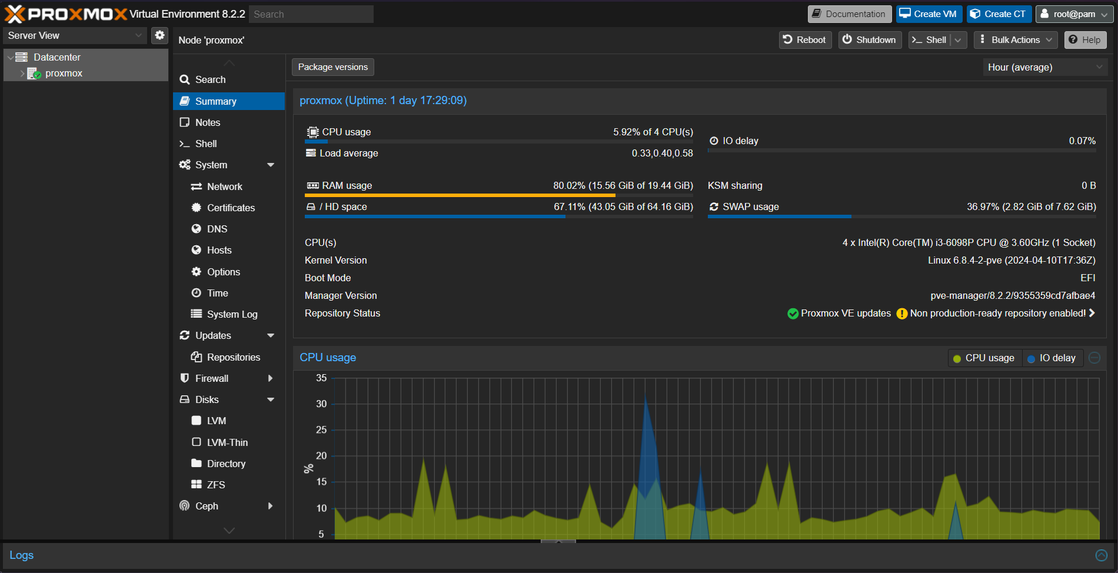Open the Documentation button
This screenshot has height=573, width=1118.
849,14
